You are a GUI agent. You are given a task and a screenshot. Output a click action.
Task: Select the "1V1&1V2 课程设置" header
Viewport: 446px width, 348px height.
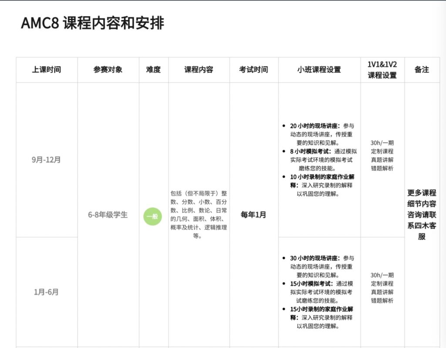tap(382, 70)
